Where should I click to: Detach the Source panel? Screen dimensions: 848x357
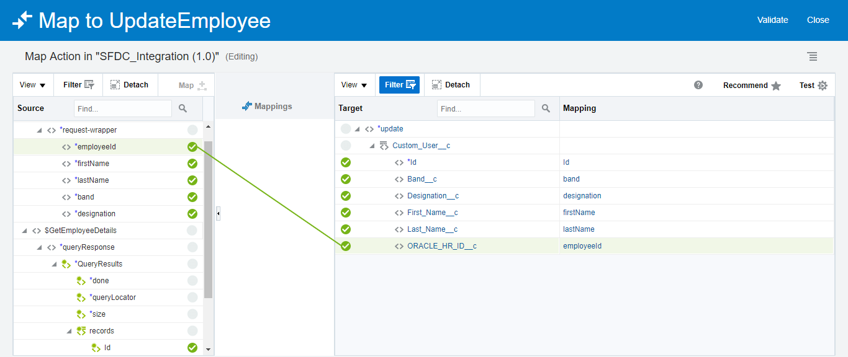(x=129, y=85)
